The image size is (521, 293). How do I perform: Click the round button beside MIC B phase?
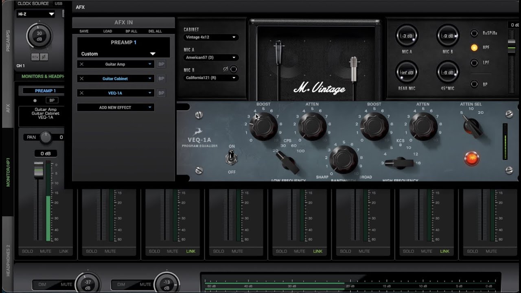point(234,69)
